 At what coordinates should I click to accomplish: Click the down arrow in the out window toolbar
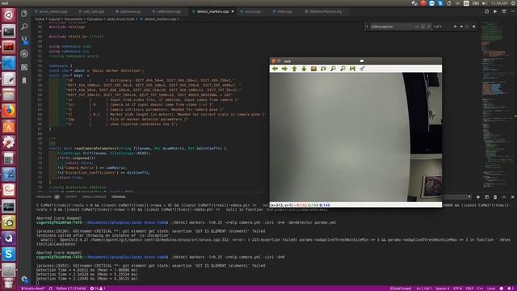click(304, 69)
